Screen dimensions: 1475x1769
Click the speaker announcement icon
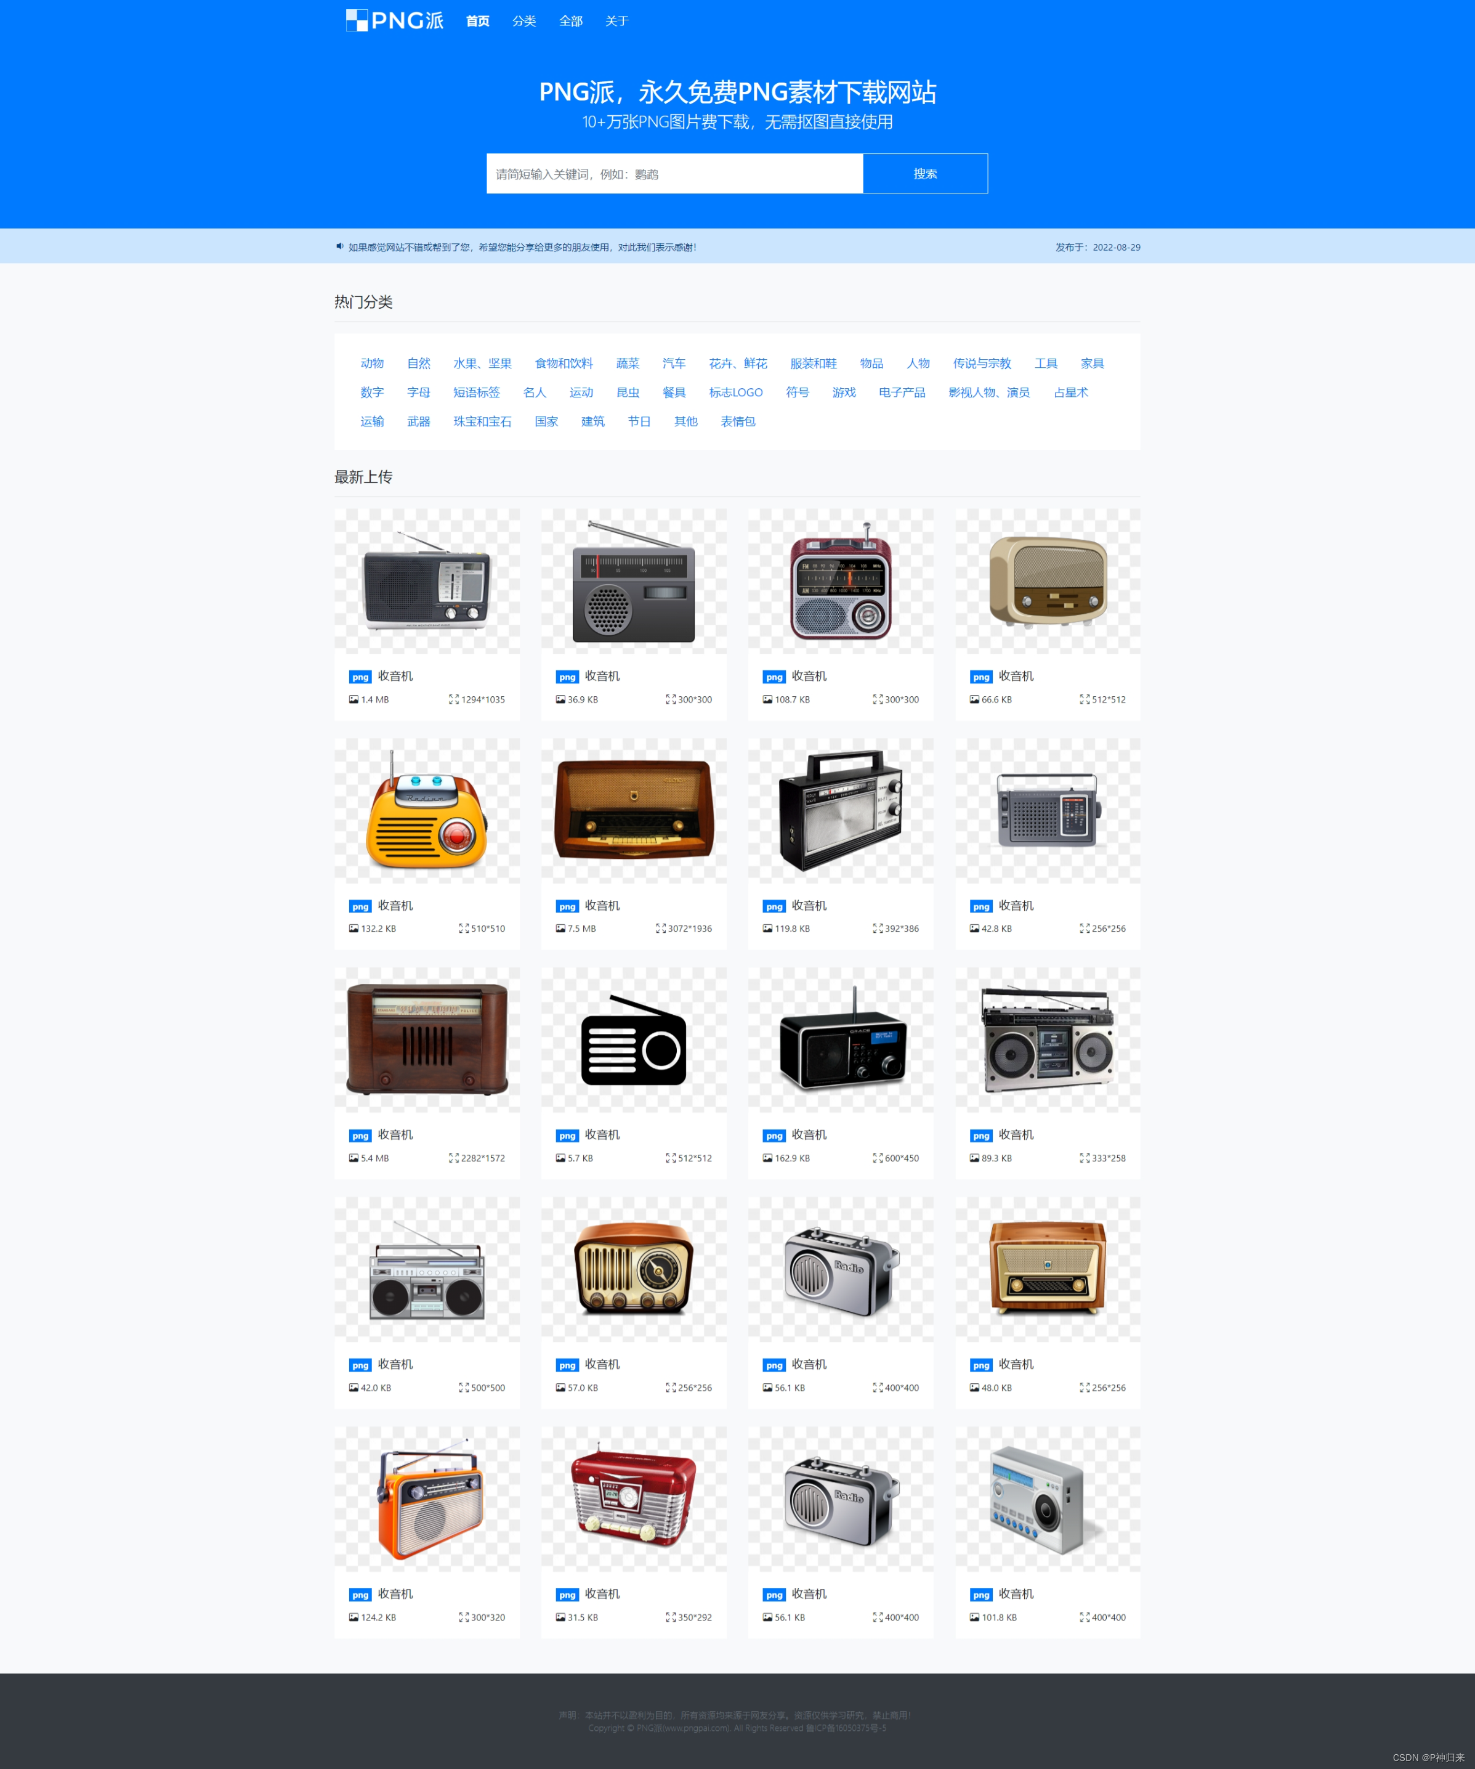[x=340, y=247]
